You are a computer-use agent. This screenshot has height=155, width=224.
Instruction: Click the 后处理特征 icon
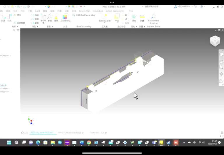pyautogui.click(x=65, y=18)
